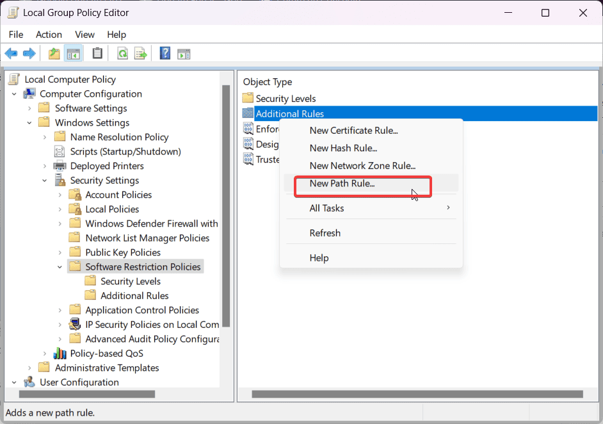
Task: Select Network List Manager Policies in tree
Action: click(147, 238)
